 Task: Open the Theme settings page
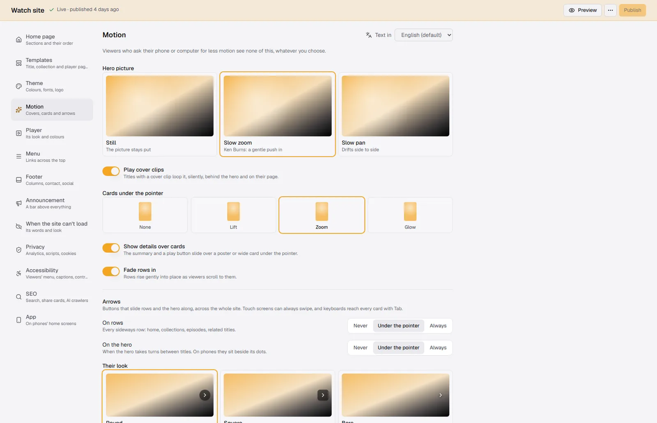click(52, 86)
